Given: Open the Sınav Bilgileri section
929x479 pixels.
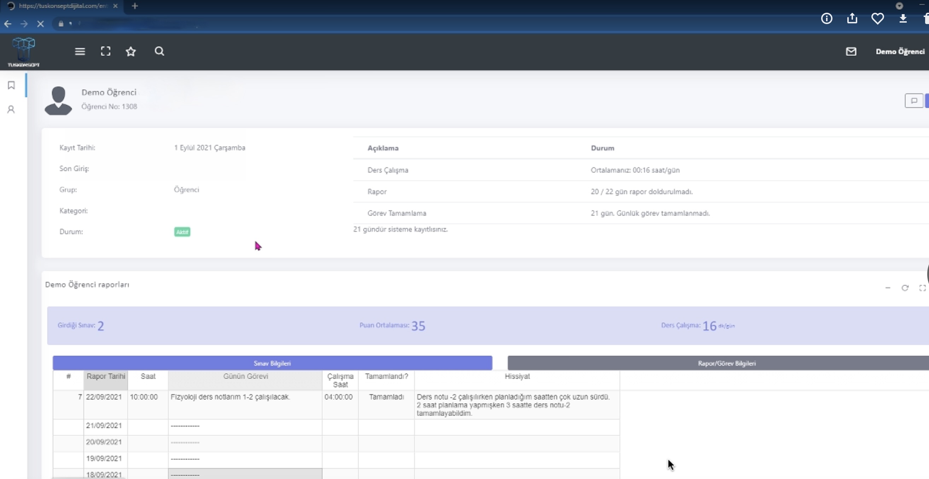Looking at the screenshot, I should (x=272, y=363).
